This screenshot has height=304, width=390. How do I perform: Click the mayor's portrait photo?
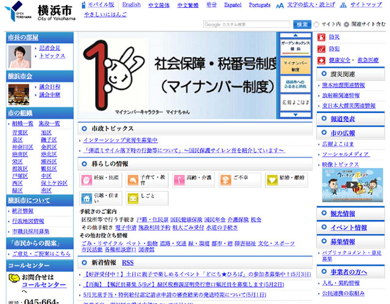pyautogui.click(x=19, y=57)
